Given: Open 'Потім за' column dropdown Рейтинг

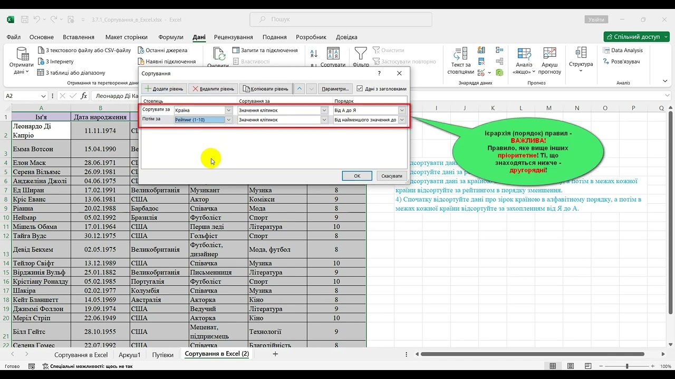Looking at the screenshot, I should tap(229, 119).
